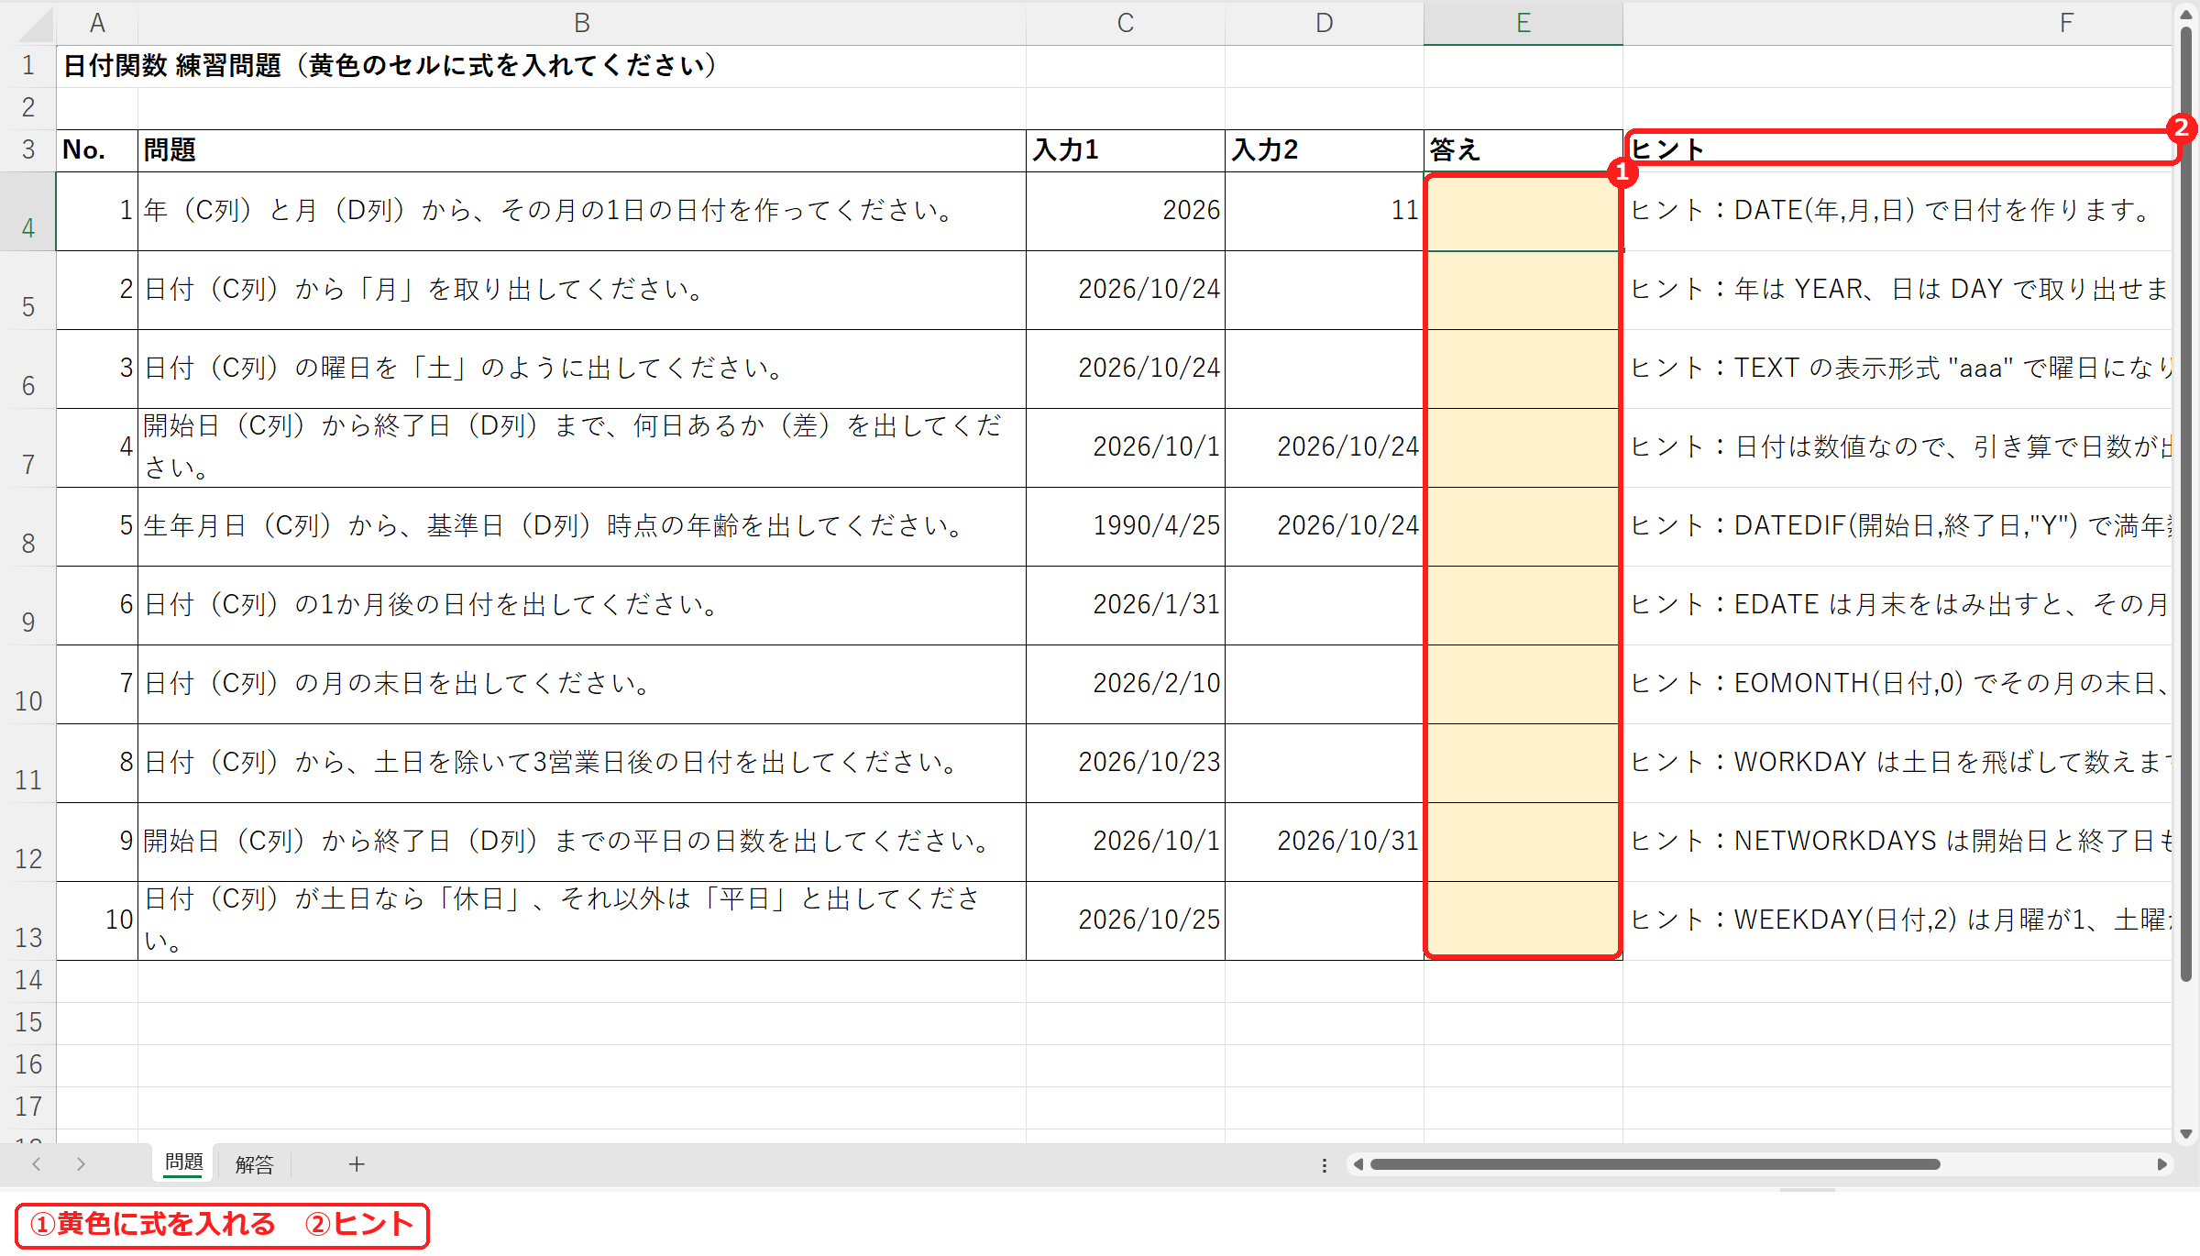Click the 2026/1/31 date cell

point(1126,606)
